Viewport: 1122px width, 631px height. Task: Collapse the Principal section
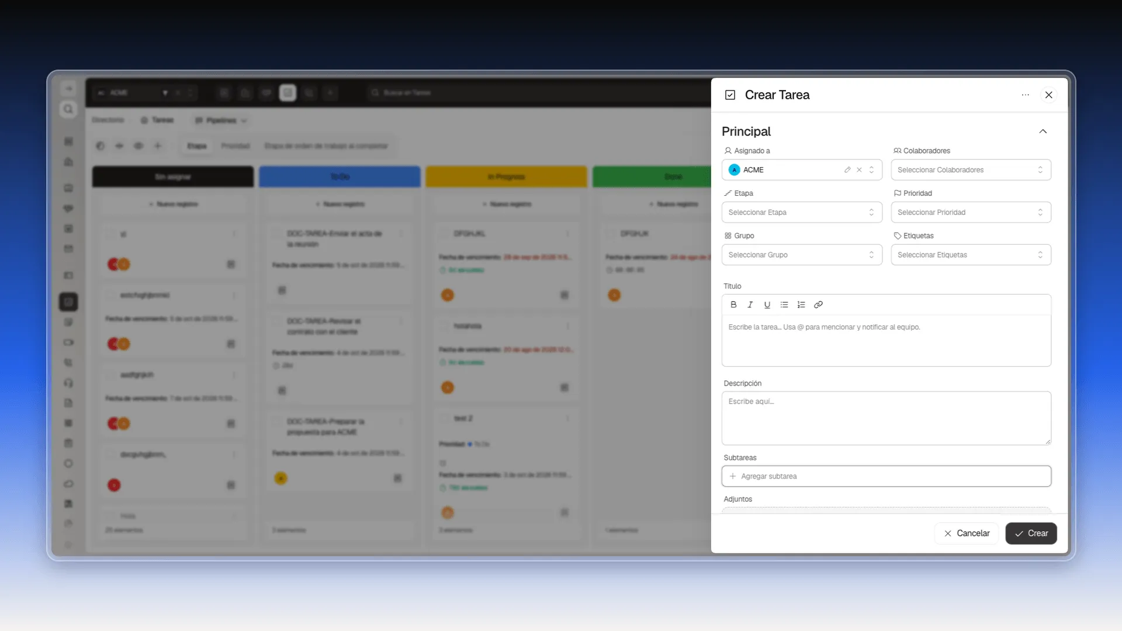pyautogui.click(x=1043, y=131)
